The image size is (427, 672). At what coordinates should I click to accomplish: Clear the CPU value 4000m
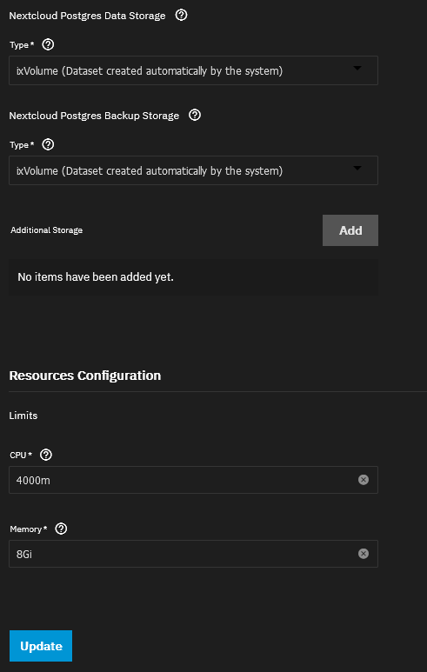[364, 480]
